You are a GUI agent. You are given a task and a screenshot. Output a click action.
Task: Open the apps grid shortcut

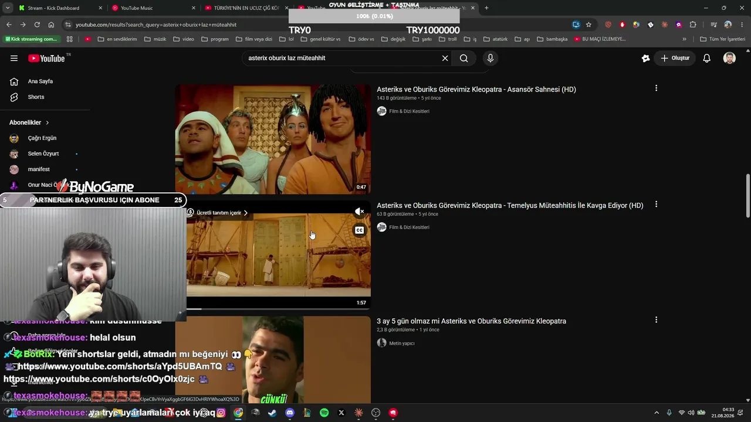[69, 39]
